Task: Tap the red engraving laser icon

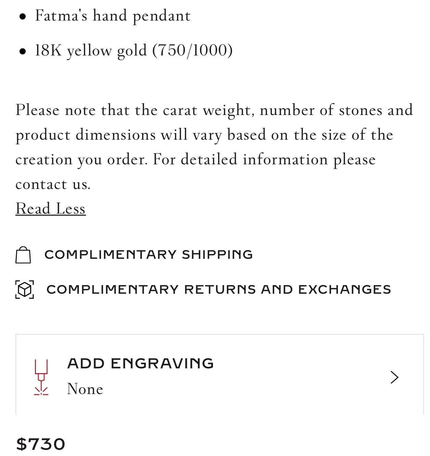Action: point(41,377)
